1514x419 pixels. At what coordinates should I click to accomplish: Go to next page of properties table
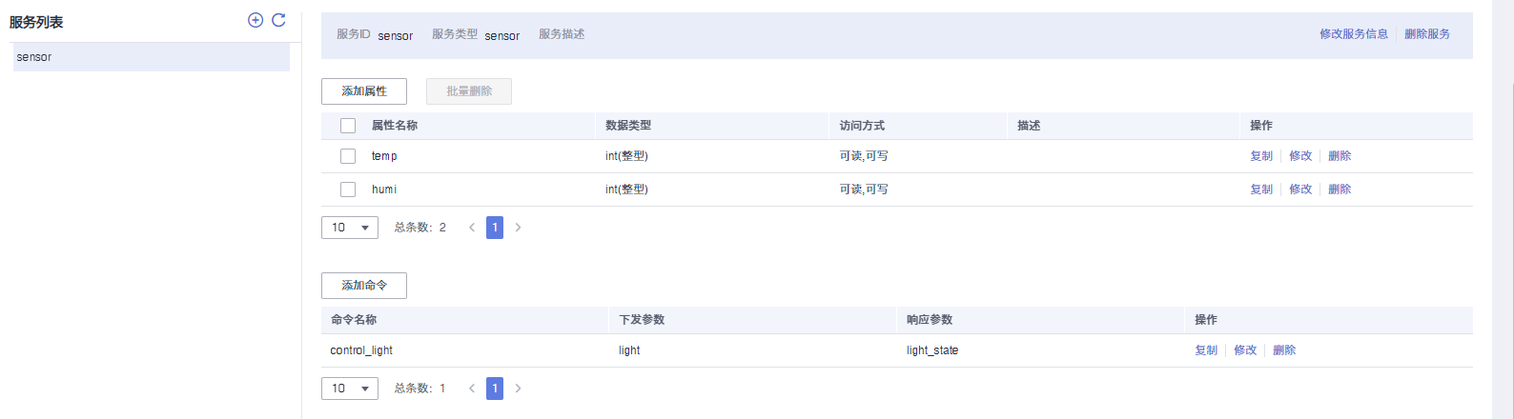tap(518, 228)
